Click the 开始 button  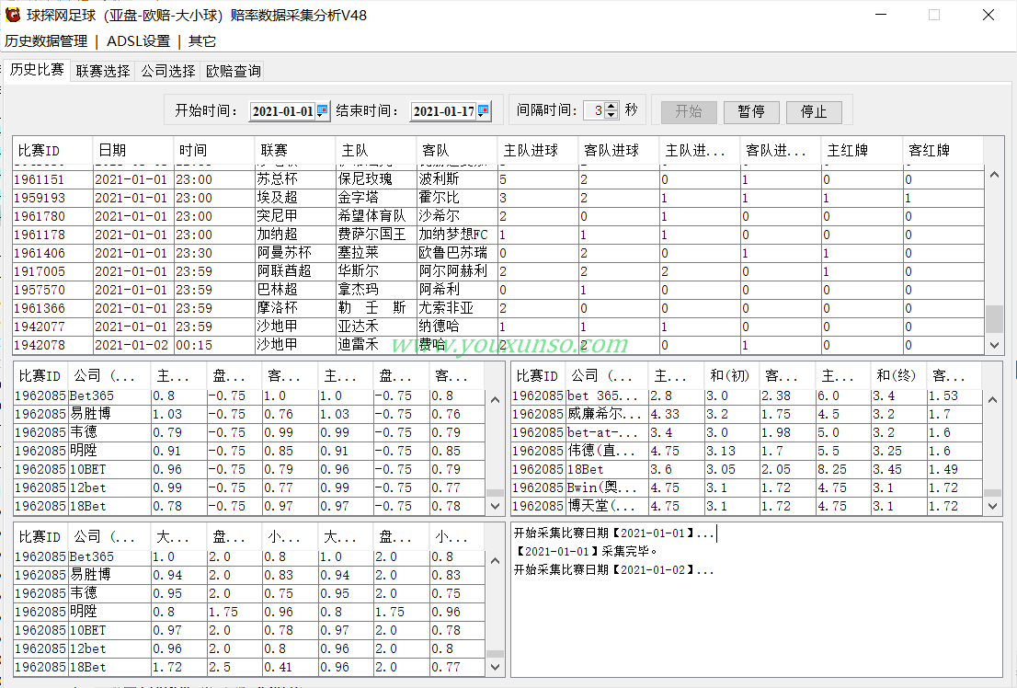click(x=689, y=111)
